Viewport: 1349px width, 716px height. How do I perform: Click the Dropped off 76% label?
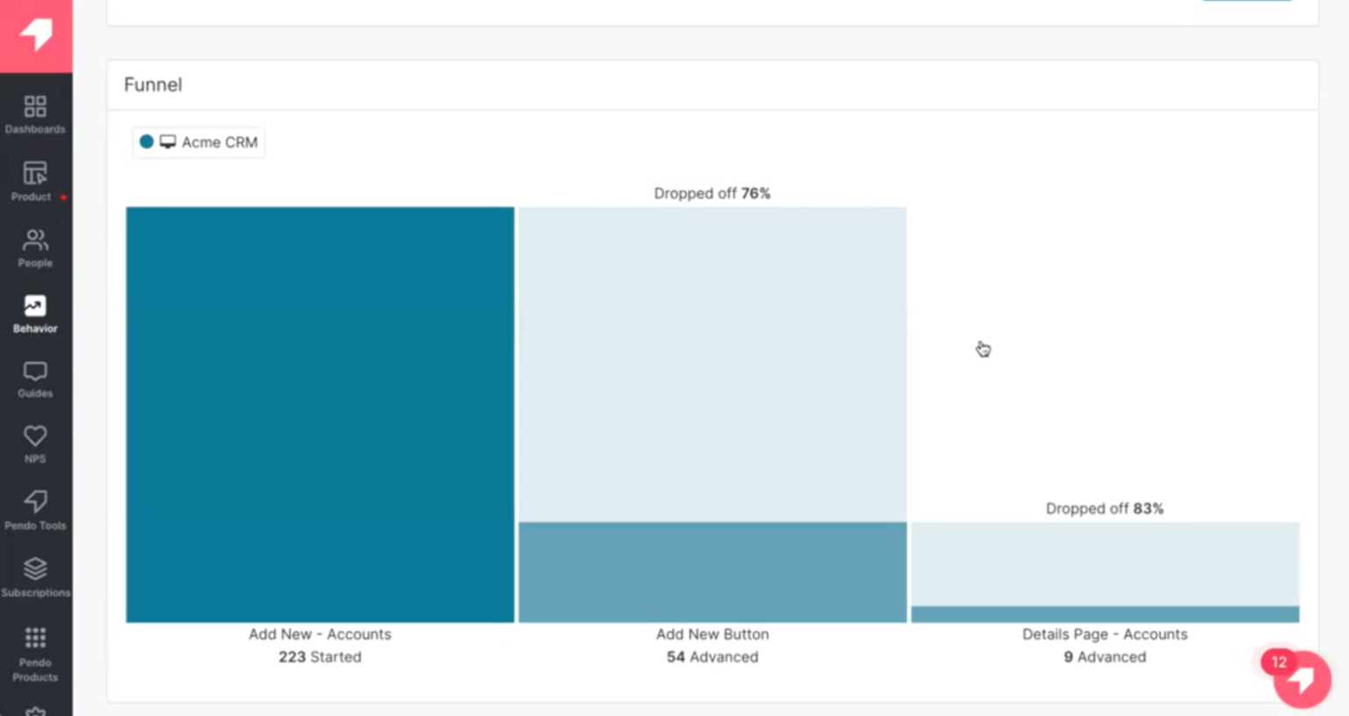point(711,192)
